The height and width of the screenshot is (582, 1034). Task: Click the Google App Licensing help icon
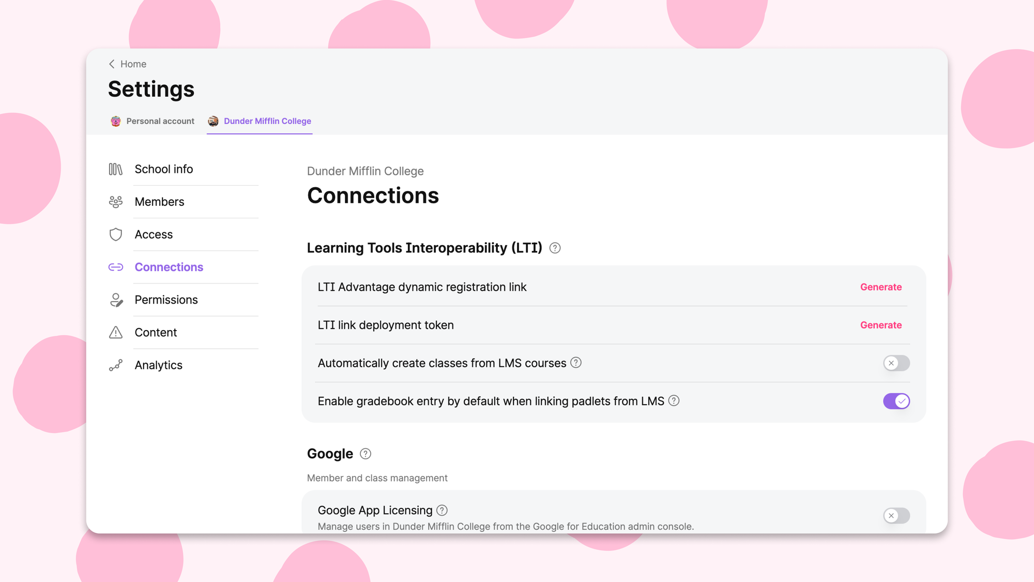(442, 510)
